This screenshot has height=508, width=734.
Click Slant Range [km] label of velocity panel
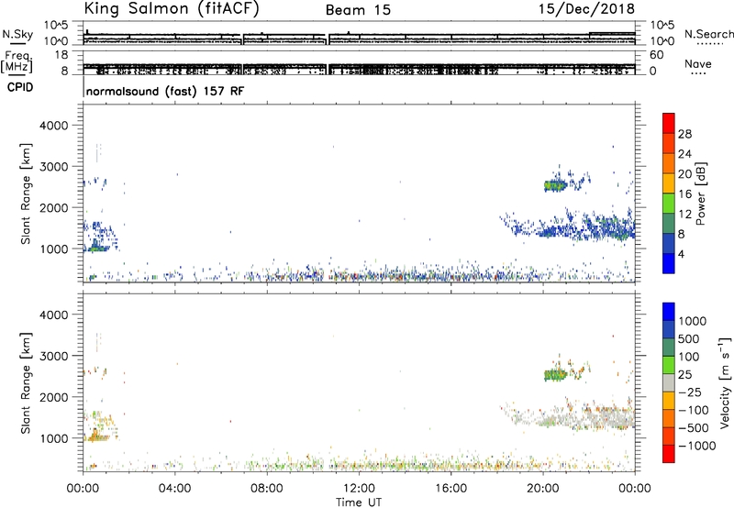click(26, 383)
